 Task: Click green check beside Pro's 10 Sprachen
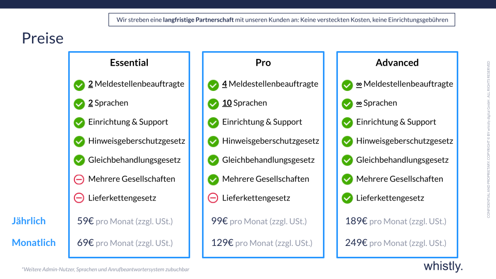213,103
